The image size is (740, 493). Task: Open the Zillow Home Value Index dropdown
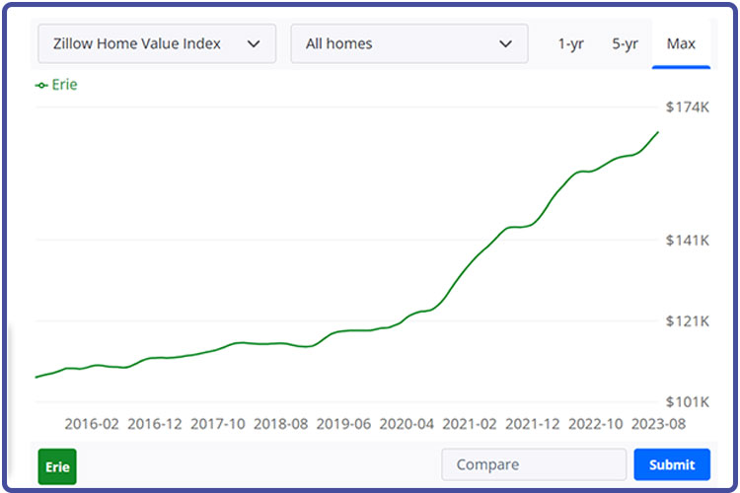[157, 43]
